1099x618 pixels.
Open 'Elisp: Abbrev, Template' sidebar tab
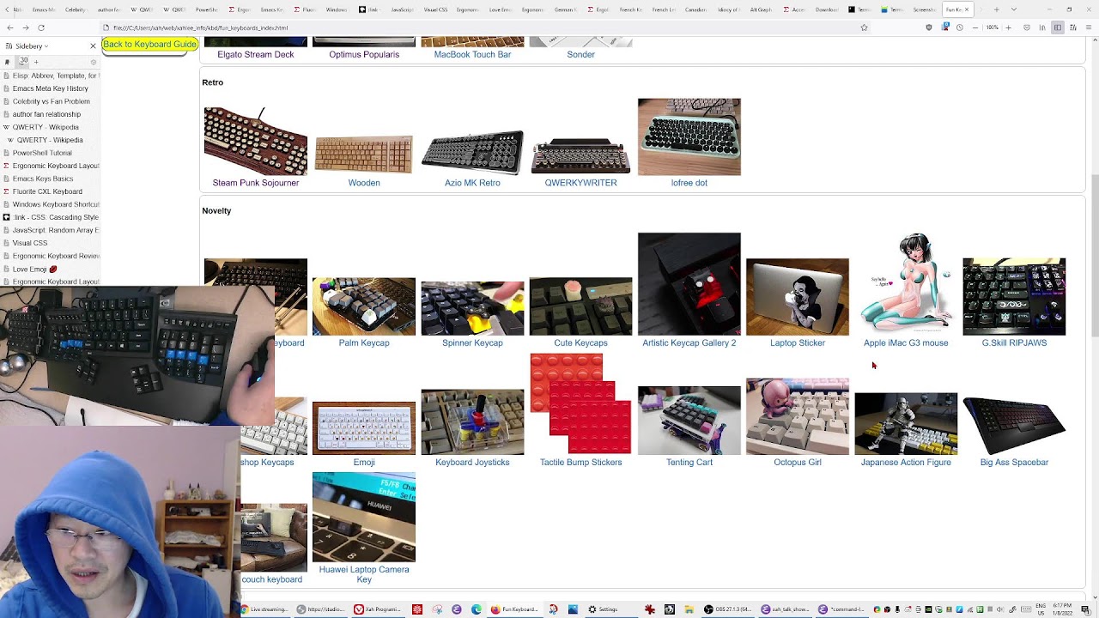[50, 76]
